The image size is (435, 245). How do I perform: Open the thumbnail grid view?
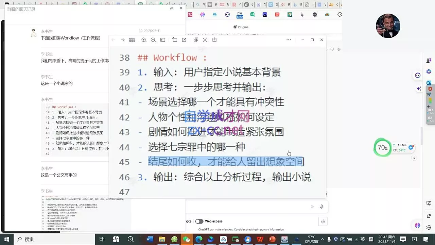[x=132, y=40]
